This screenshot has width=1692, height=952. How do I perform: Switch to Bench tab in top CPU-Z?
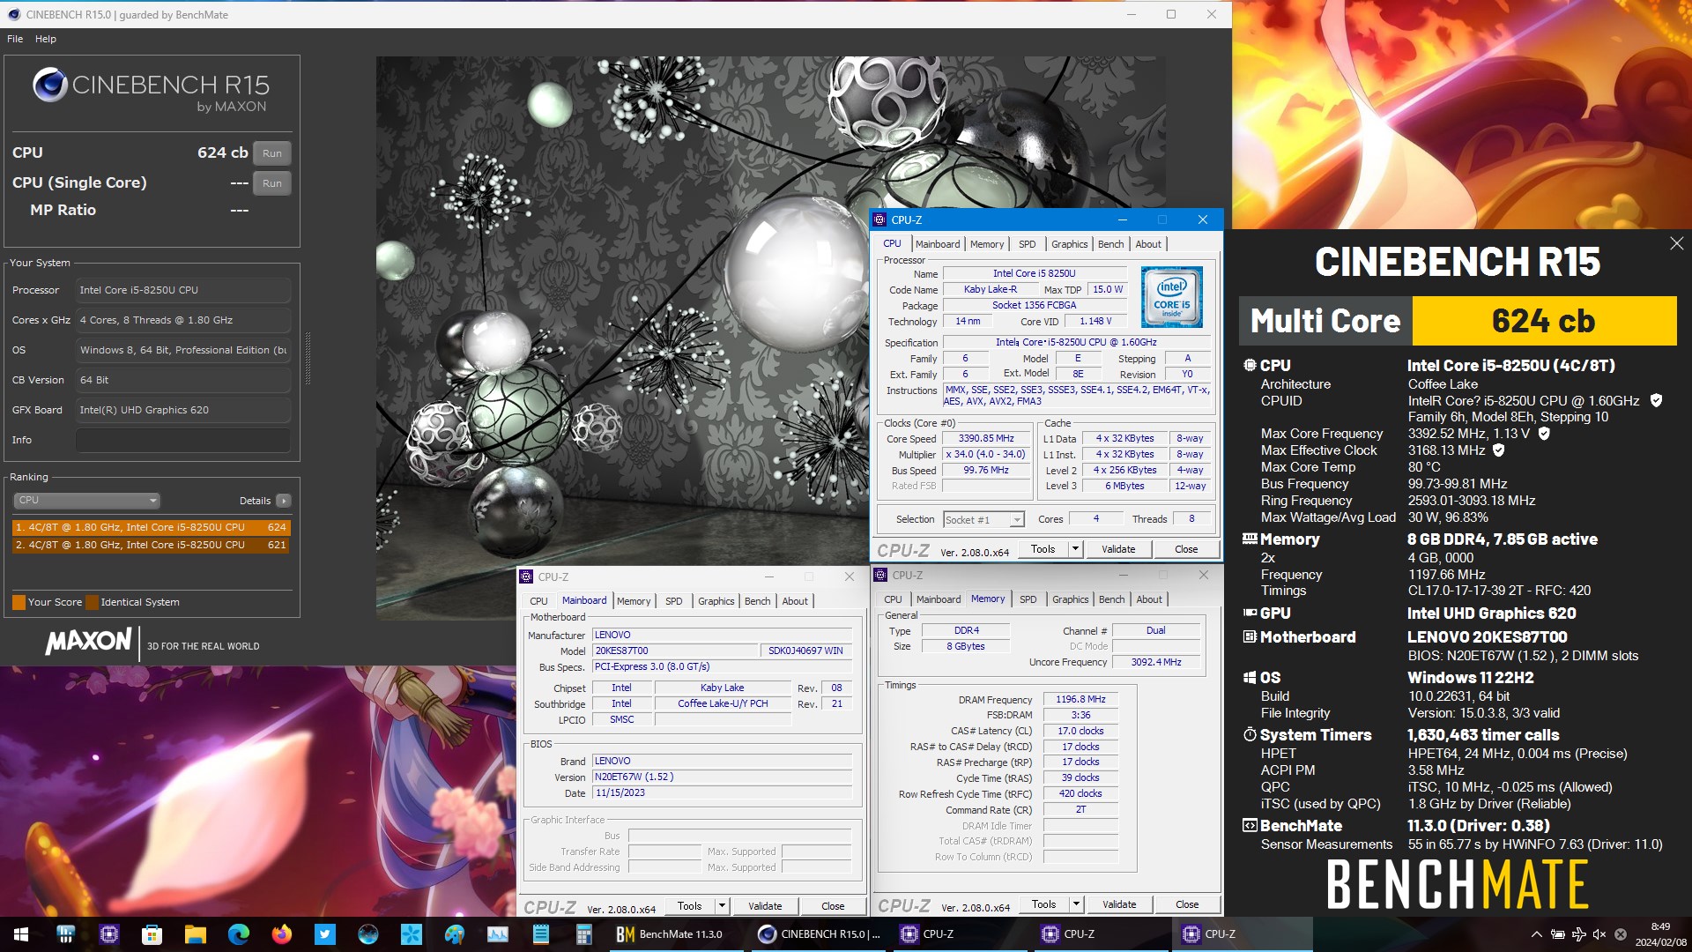pos(1110,244)
